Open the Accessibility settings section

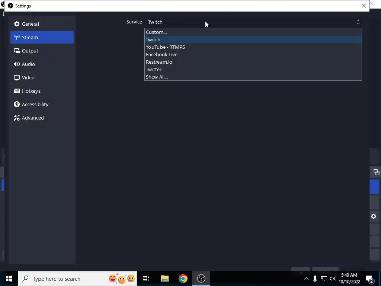[42, 104]
